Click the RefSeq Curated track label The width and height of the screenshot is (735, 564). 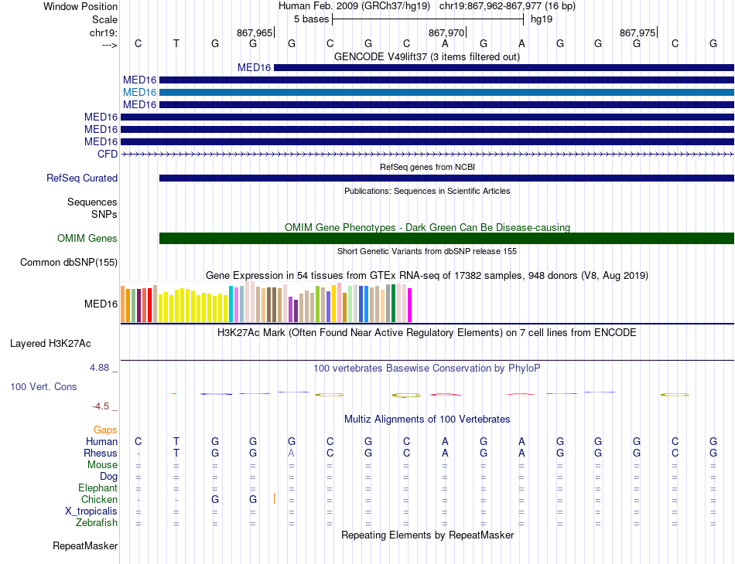[82, 178]
